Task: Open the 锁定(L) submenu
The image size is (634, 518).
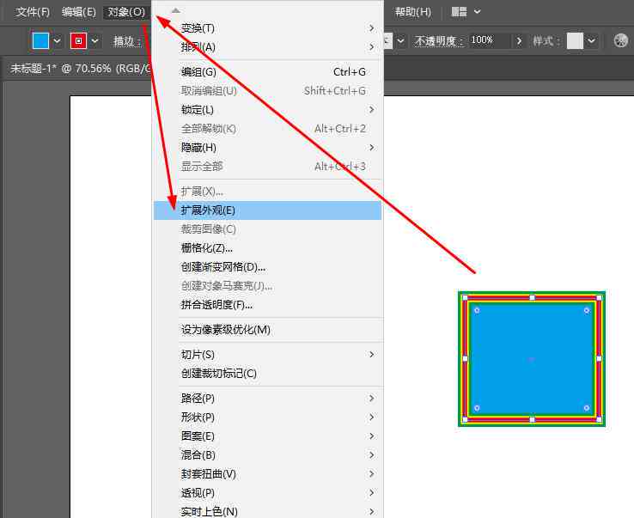Action: coord(268,110)
